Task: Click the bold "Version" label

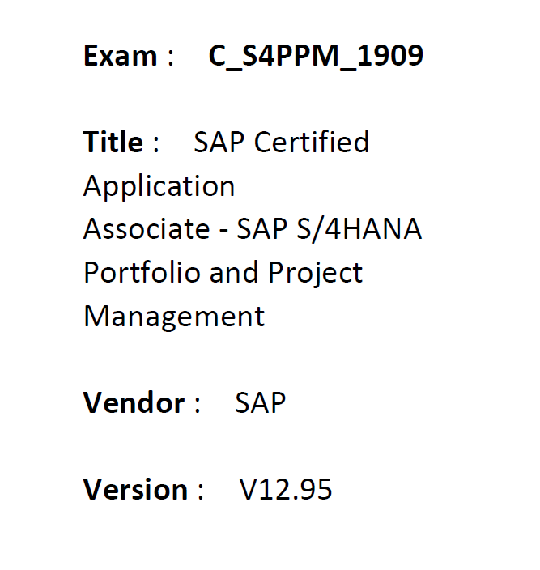Action: (135, 490)
